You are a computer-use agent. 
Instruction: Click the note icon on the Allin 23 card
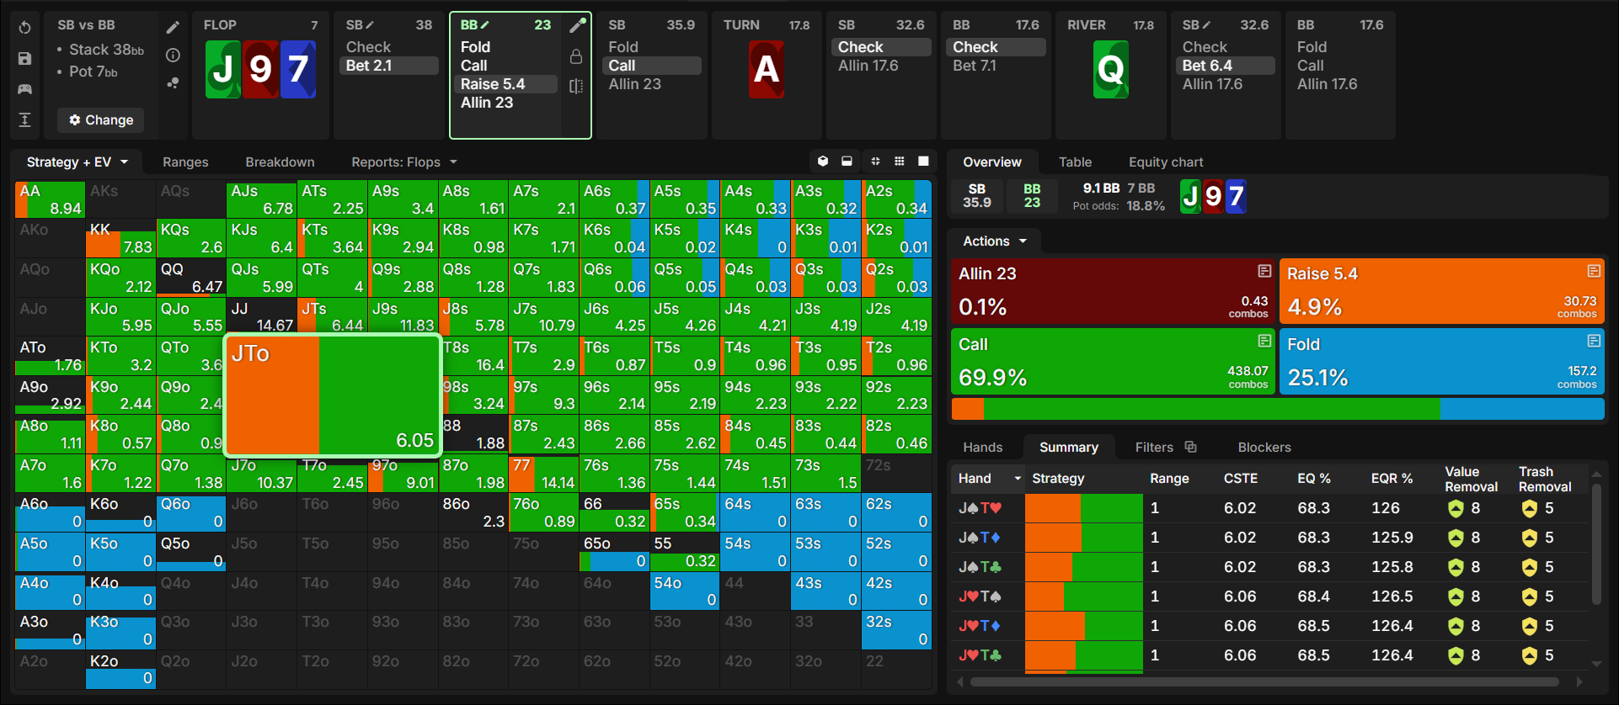pos(1264,271)
